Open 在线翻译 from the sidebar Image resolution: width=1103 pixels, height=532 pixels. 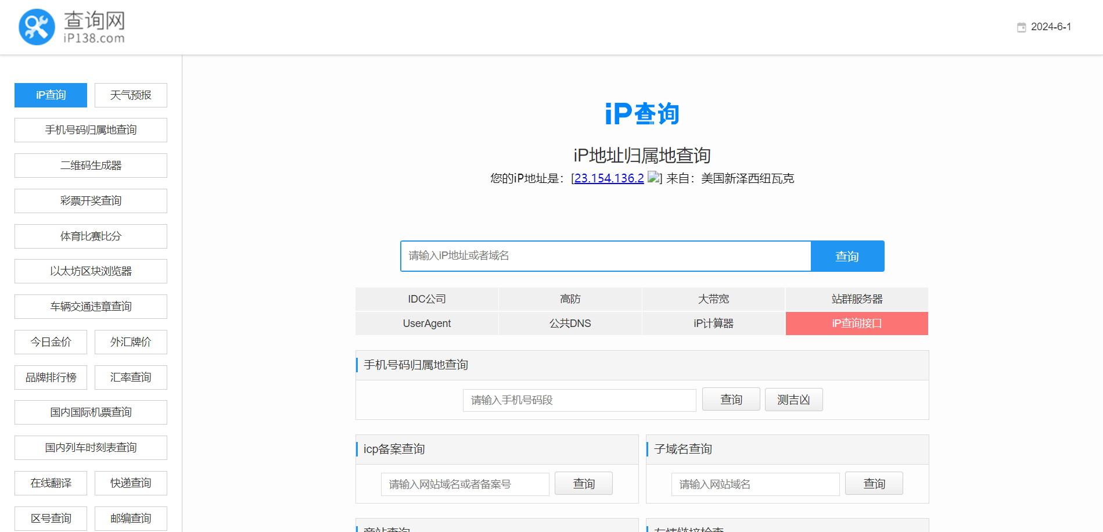coord(51,483)
